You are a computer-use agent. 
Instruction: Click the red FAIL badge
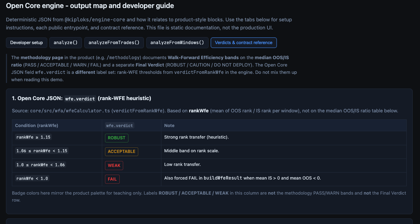pyautogui.click(x=112, y=179)
